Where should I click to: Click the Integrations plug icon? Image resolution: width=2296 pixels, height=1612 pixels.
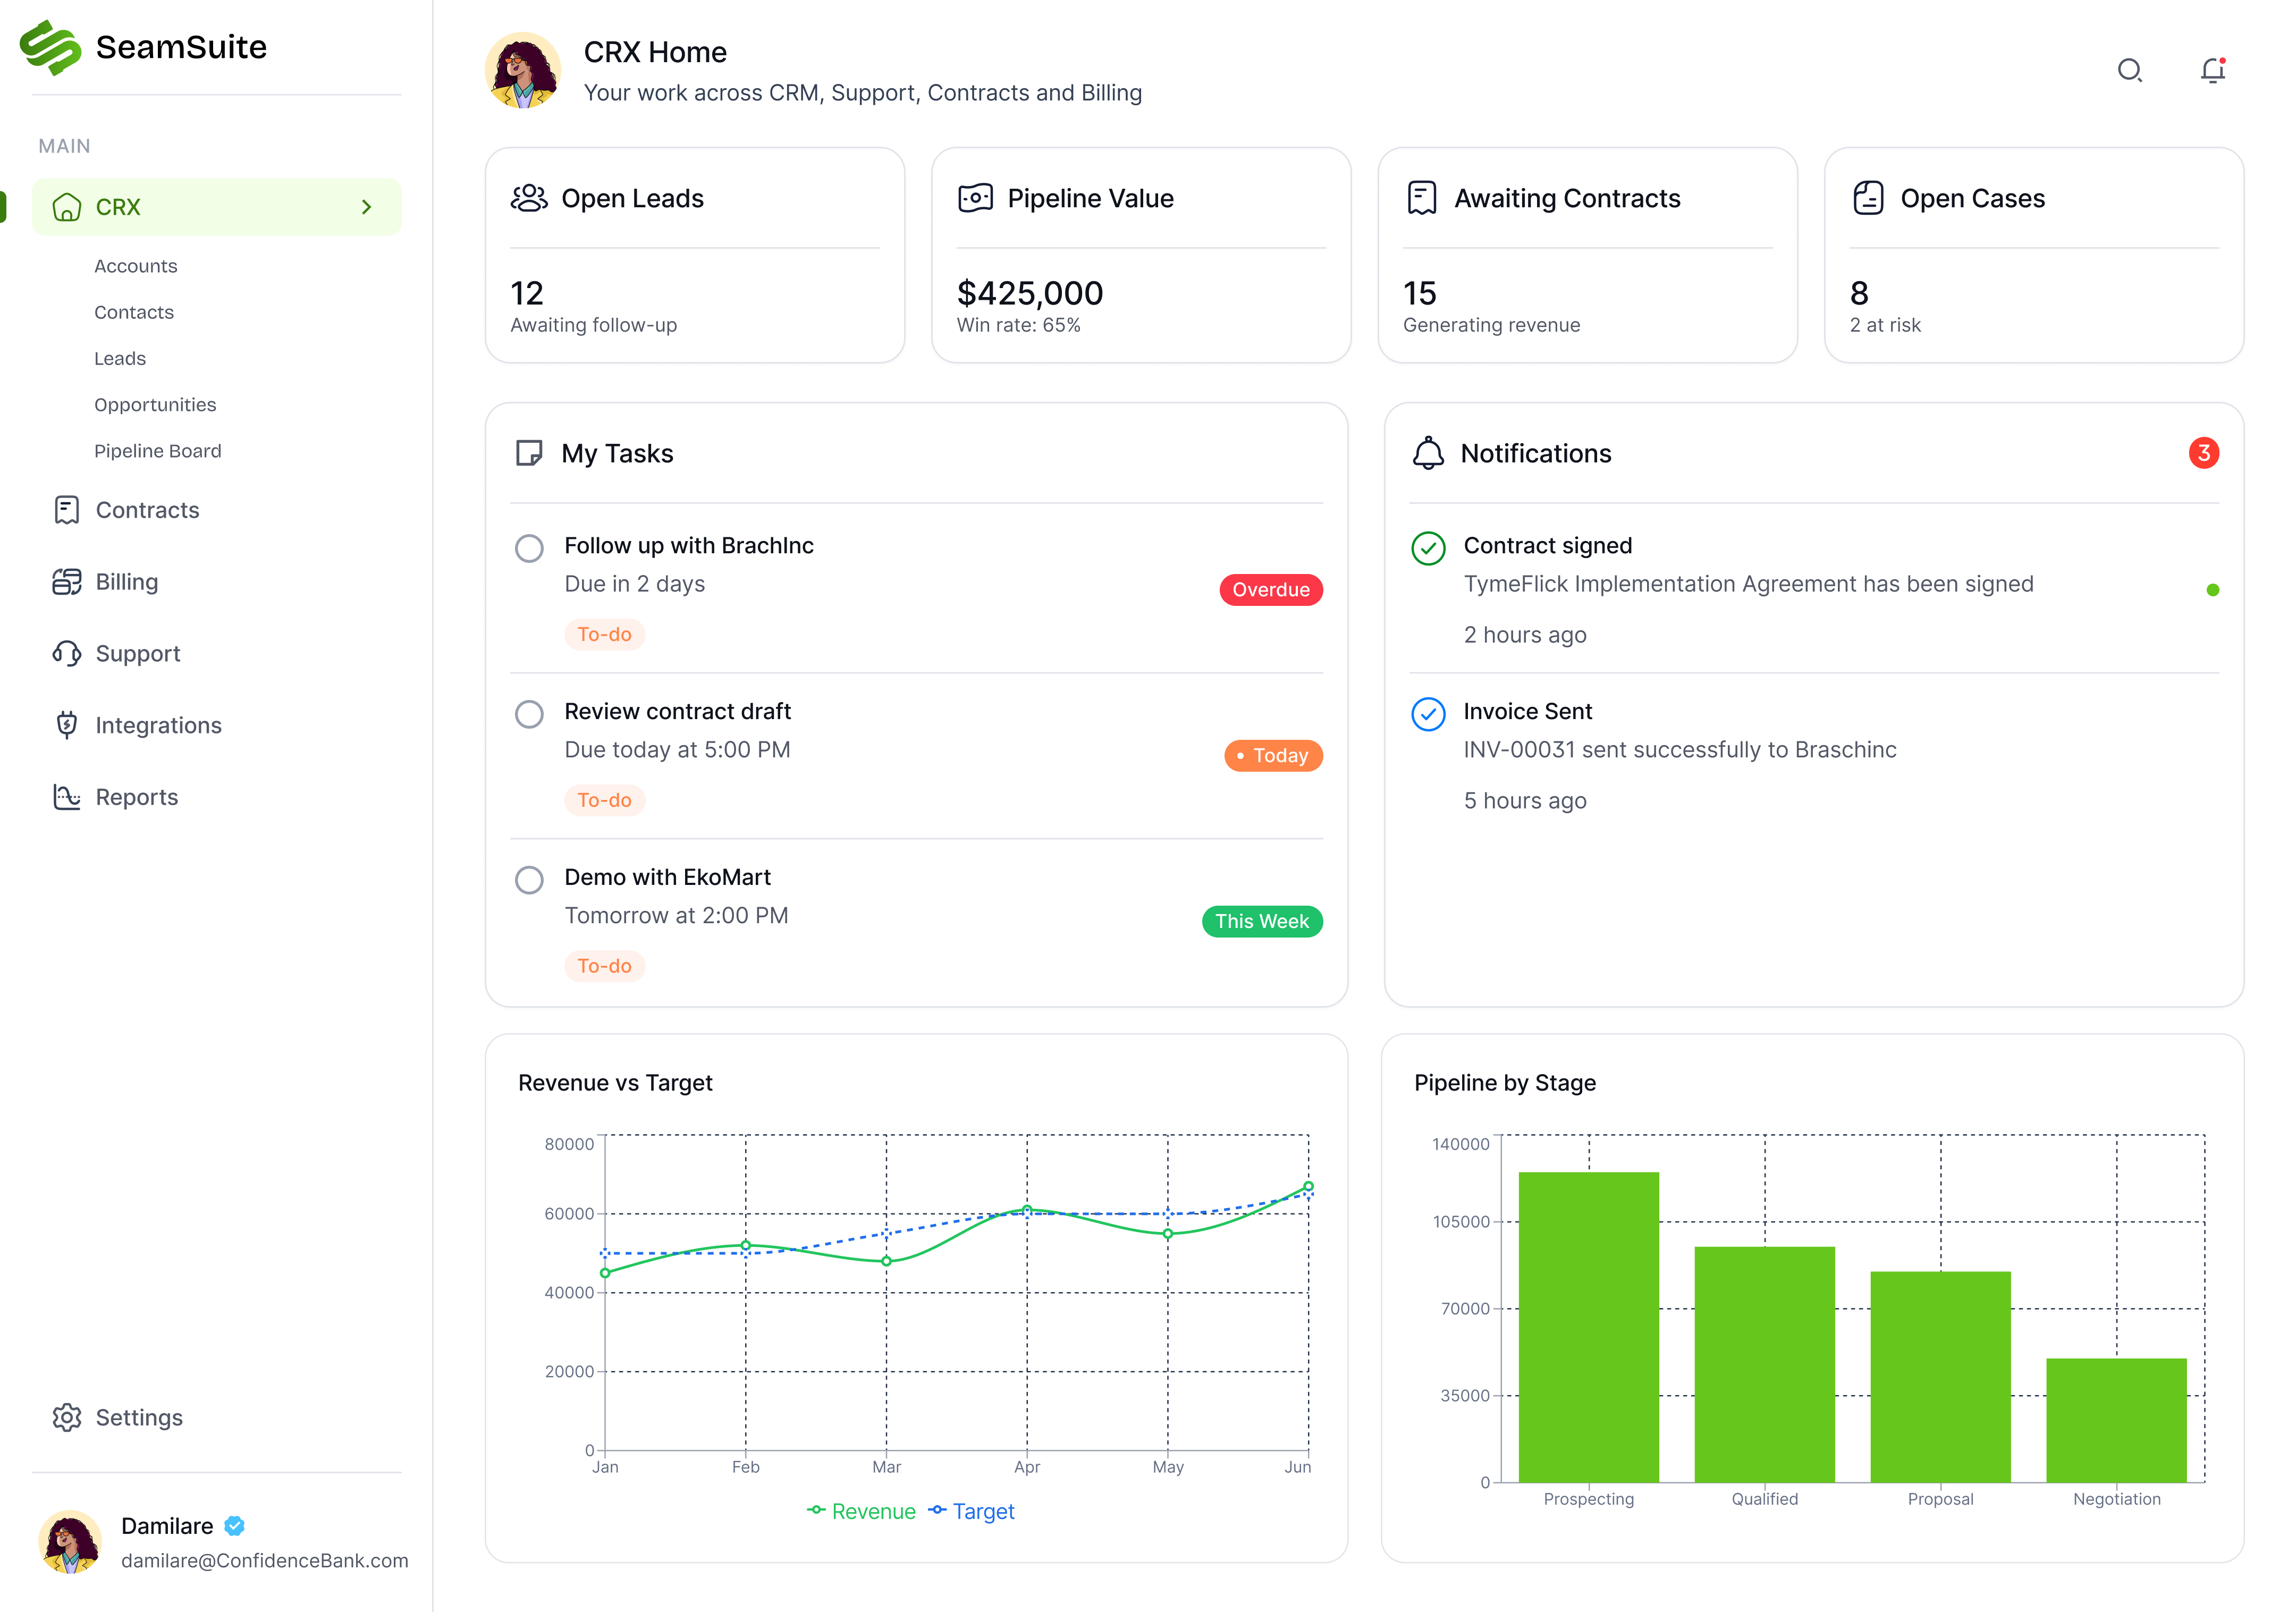pyautogui.click(x=67, y=725)
